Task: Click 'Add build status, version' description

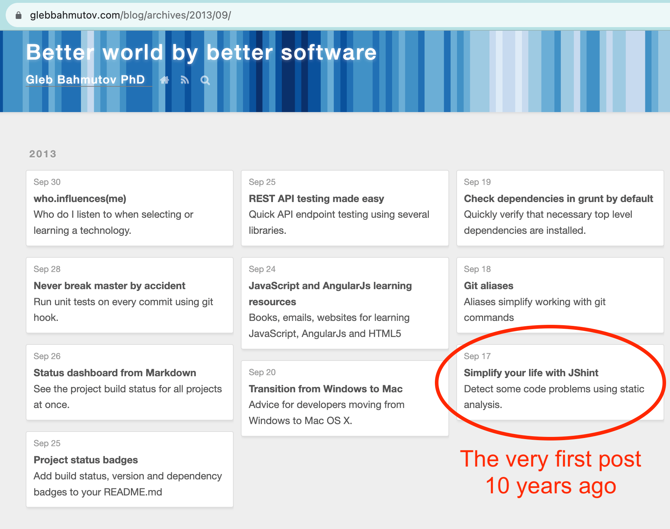Action: point(128,484)
